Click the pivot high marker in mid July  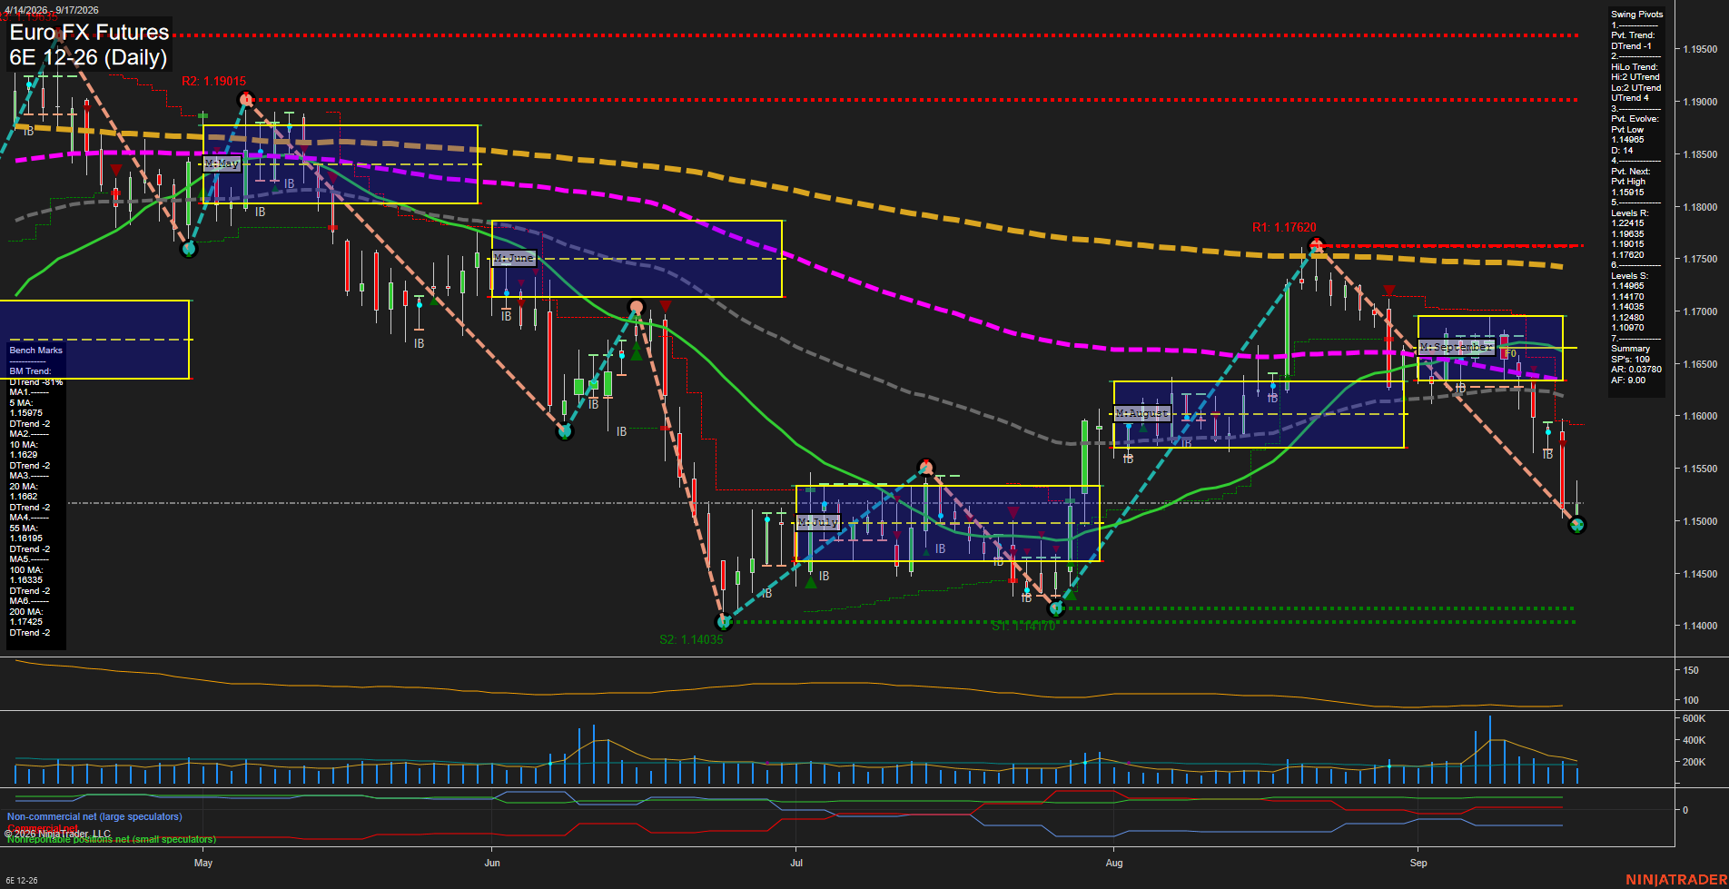[x=925, y=468]
